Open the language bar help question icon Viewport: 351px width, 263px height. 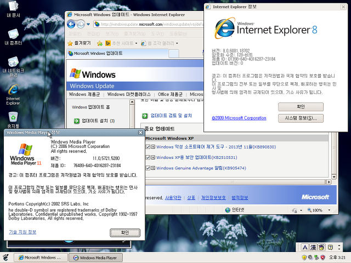coord(330,247)
